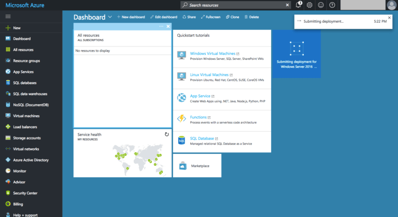Click the Service health world map
This screenshot has height=217, width=398.
139,160
